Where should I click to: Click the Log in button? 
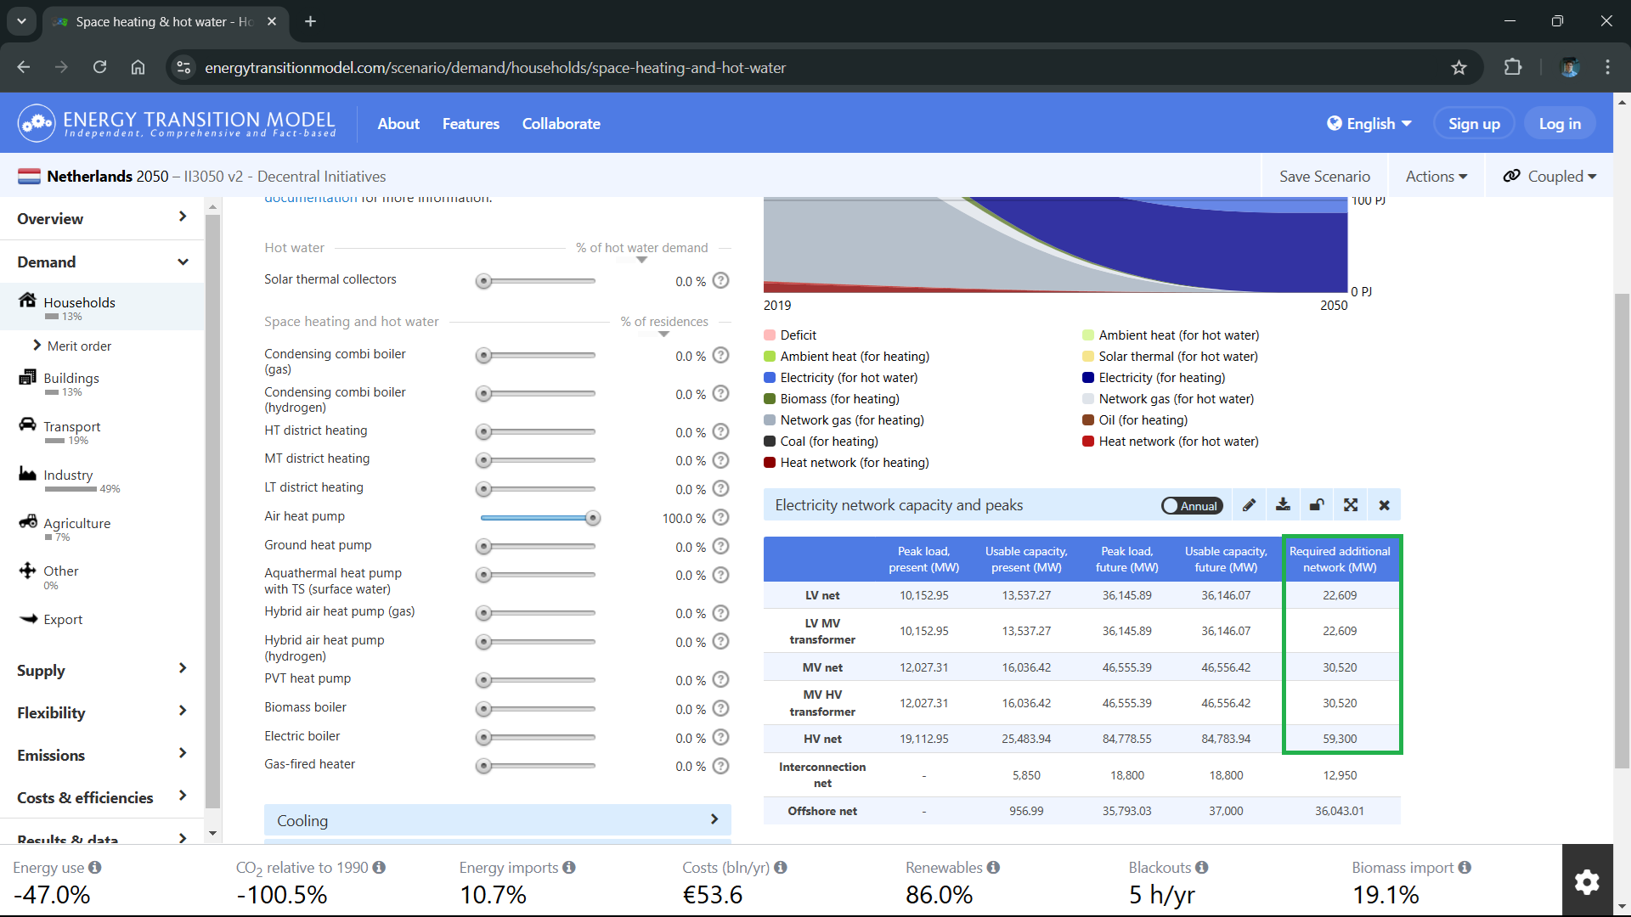(1560, 124)
